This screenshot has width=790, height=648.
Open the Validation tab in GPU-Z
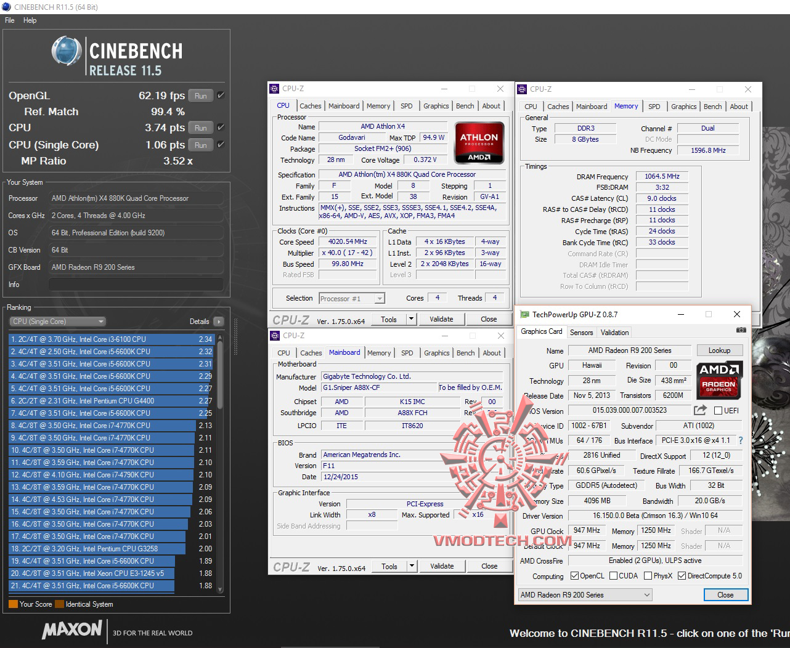[x=615, y=333]
